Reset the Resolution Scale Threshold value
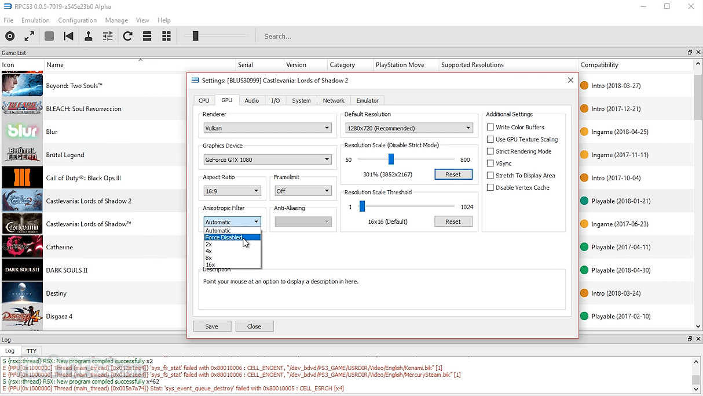Image resolution: width=703 pixels, height=396 pixels. coord(453,221)
